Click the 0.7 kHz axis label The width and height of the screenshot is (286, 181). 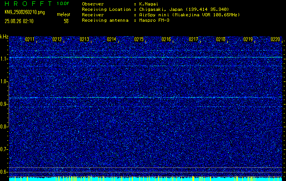click(4, 149)
